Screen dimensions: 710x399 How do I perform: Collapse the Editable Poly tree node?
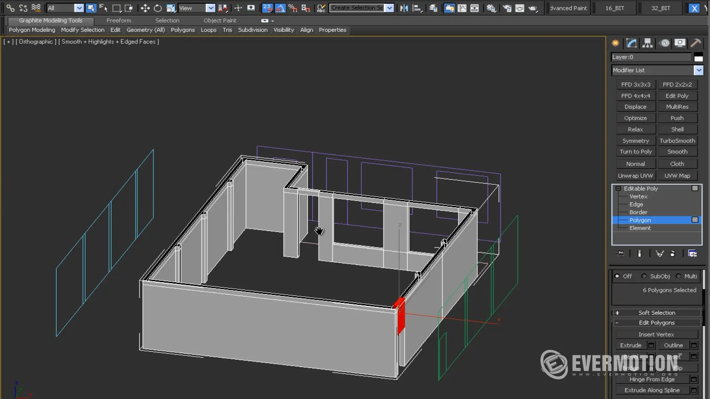pos(618,188)
